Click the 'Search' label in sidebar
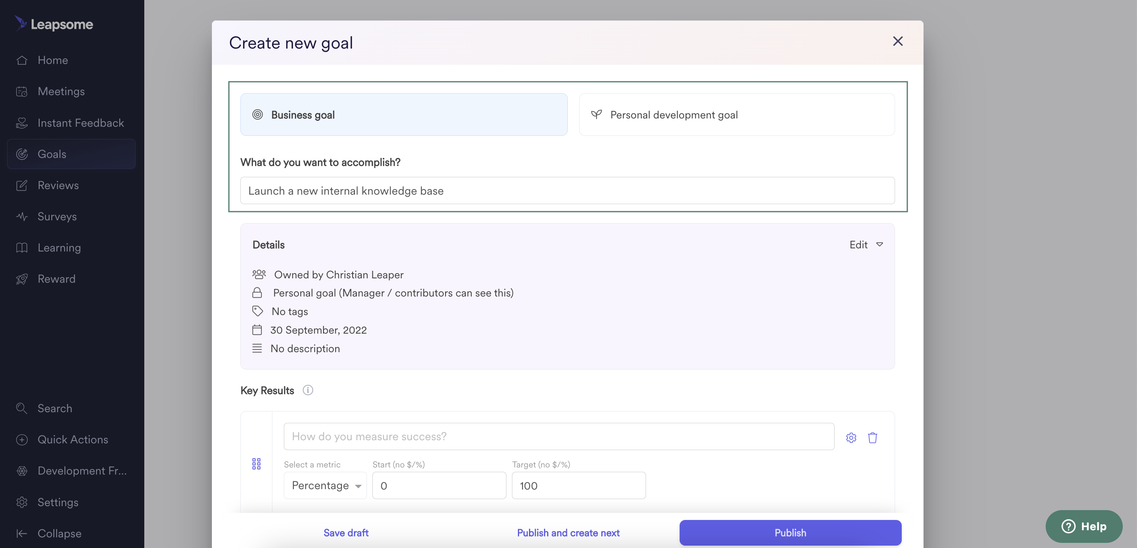1137x548 pixels. point(55,408)
